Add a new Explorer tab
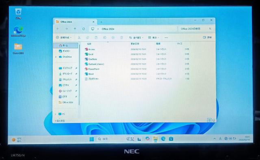 pyautogui.click(x=101, y=22)
